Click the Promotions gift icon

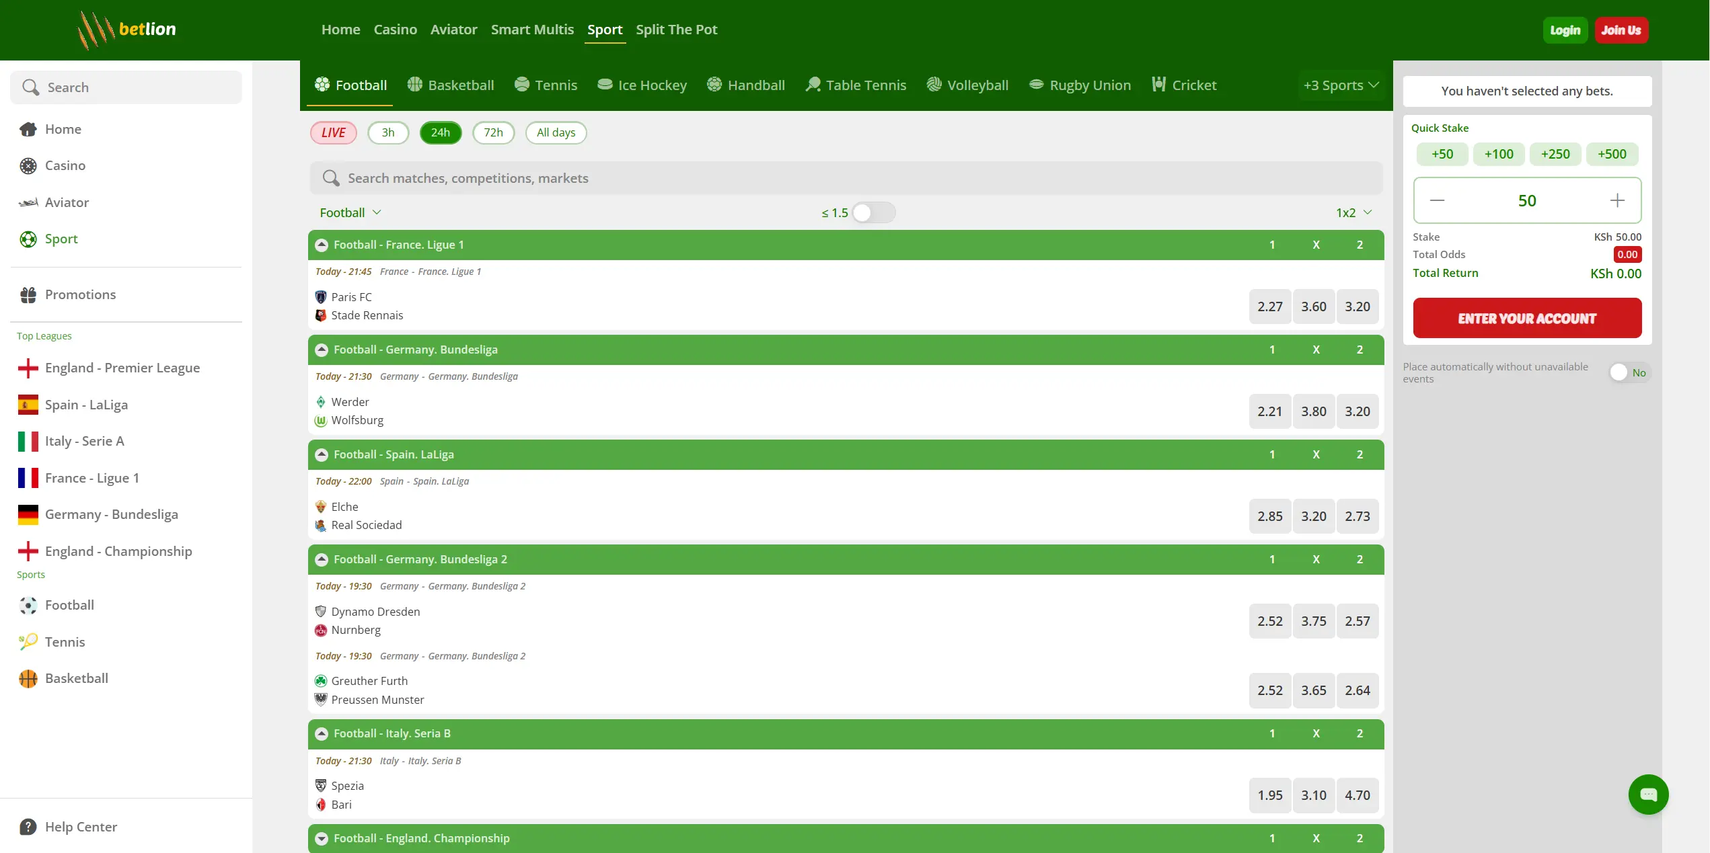pos(28,295)
